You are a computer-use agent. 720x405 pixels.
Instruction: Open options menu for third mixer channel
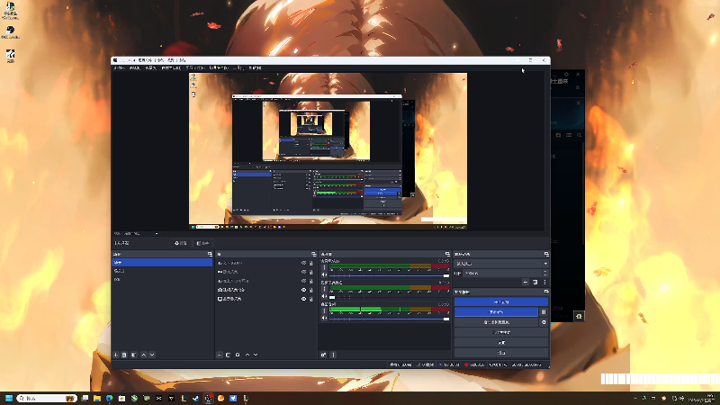(x=324, y=310)
